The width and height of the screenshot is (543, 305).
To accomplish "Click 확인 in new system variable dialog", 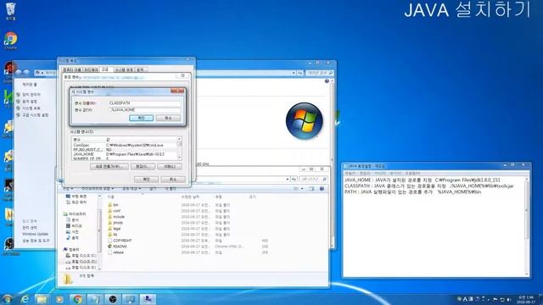I will [142, 118].
